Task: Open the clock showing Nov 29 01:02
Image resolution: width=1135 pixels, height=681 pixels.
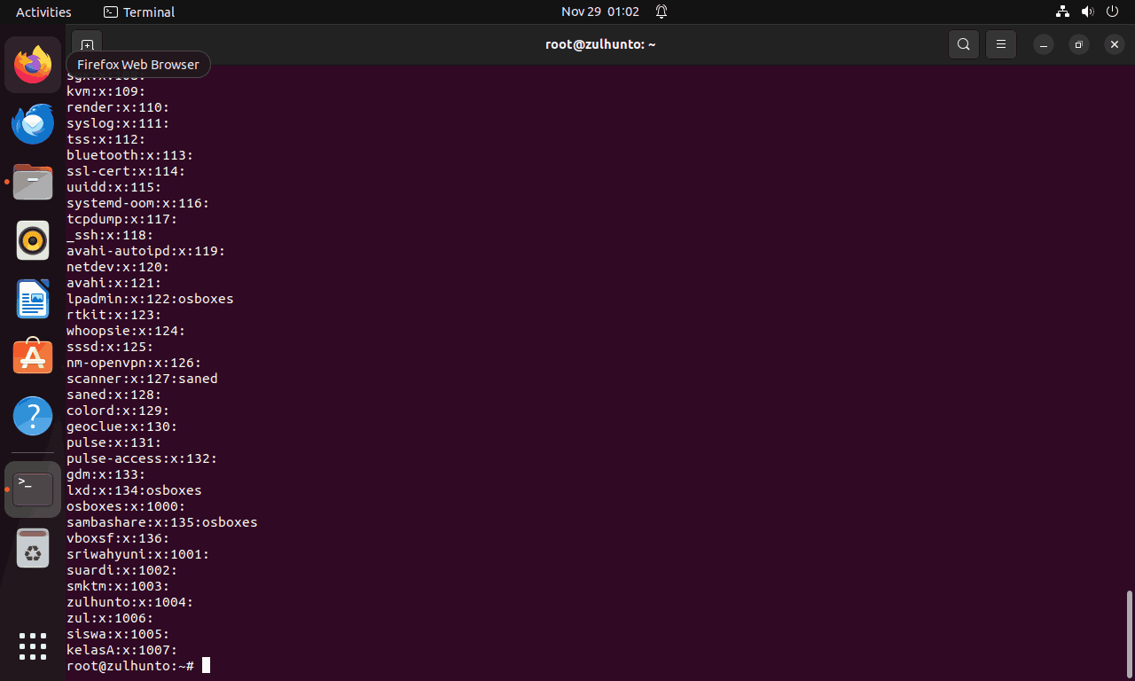Action: coord(600,12)
